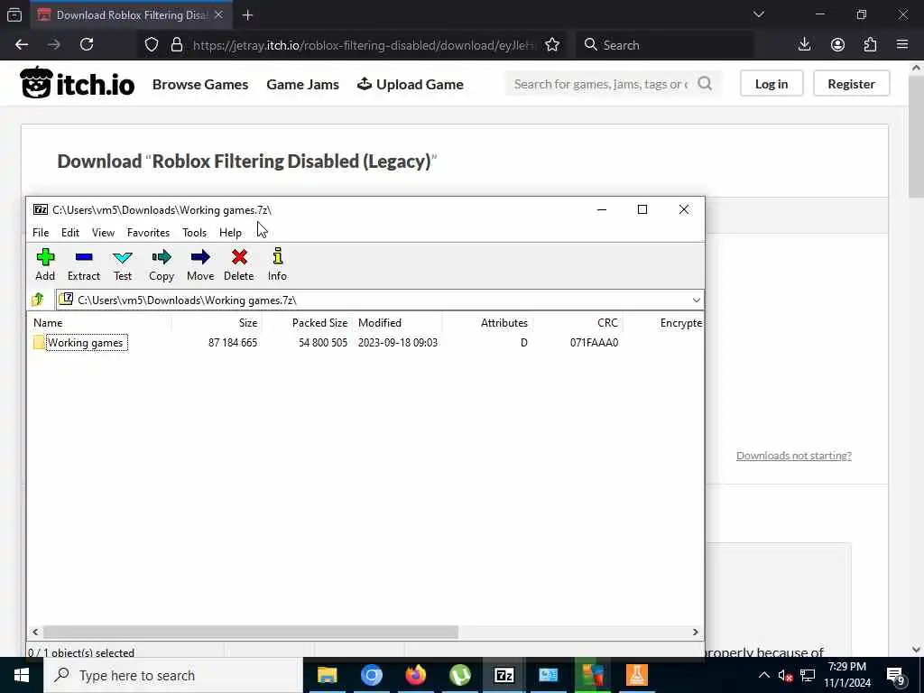Open a new Firefox tab
Image resolution: width=924 pixels, height=693 pixels.
click(247, 15)
